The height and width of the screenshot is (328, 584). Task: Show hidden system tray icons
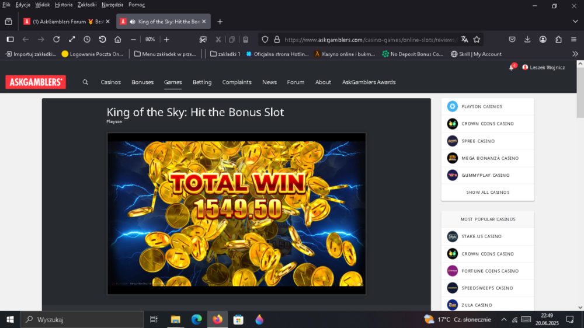(503, 319)
